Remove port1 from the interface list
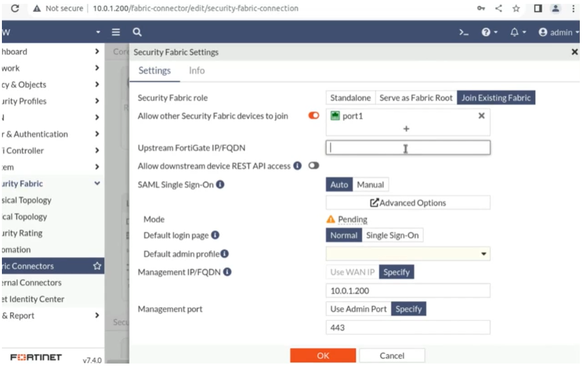583x375 pixels. [x=482, y=116]
